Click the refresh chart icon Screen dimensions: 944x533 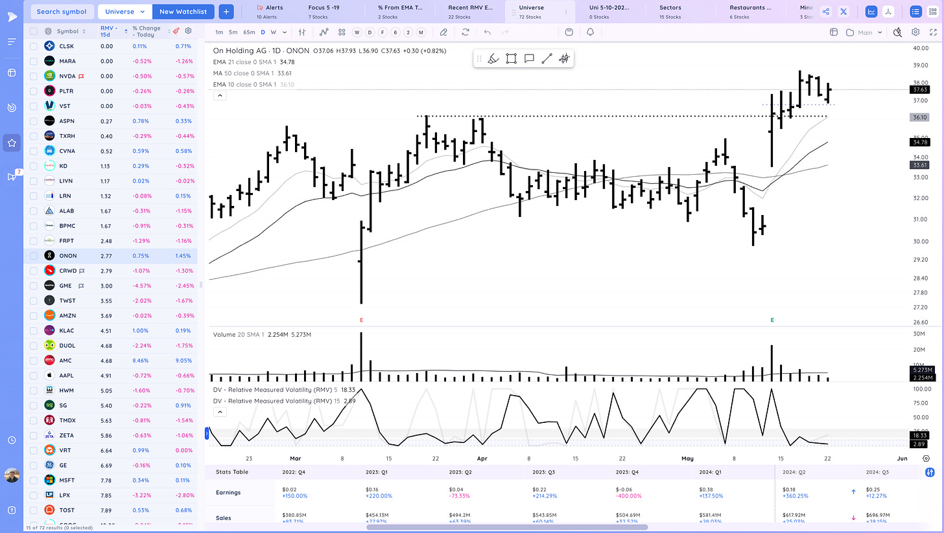[x=466, y=32]
